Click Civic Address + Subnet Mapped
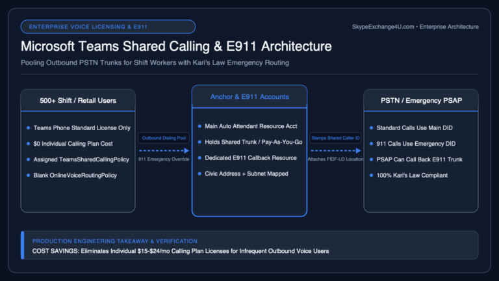The image size is (499, 281). [x=246, y=174]
